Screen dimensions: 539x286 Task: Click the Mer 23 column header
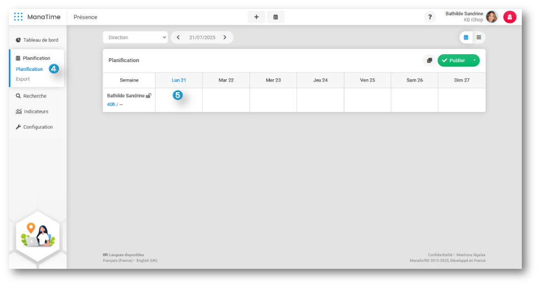click(x=273, y=80)
